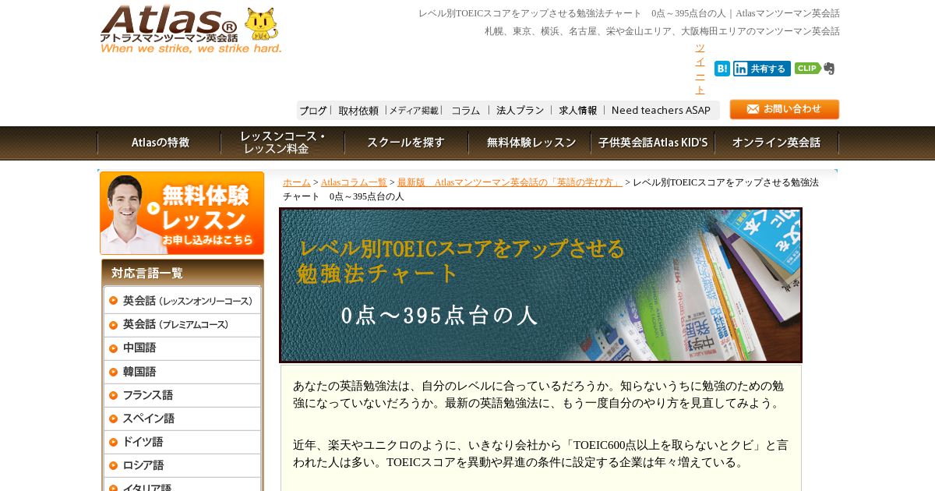Viewport: 935px width, 491px height.
Task: Open the お問い合わせ contact button
Action: coord(784,109)
